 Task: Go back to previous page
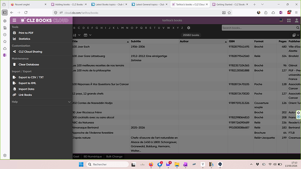coord(12,13)
